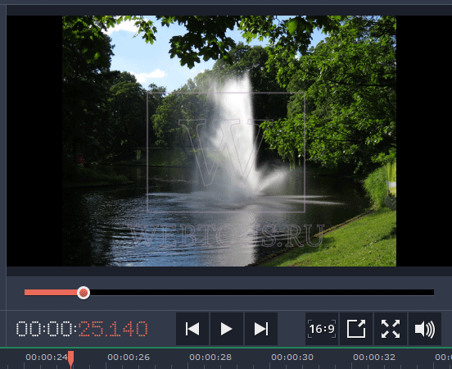
Task: Seek back within the red played portion
Action: tap(51, 293)
